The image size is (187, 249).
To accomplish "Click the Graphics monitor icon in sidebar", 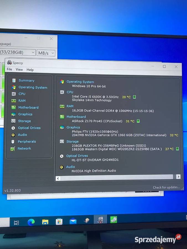I will [13, 114].
